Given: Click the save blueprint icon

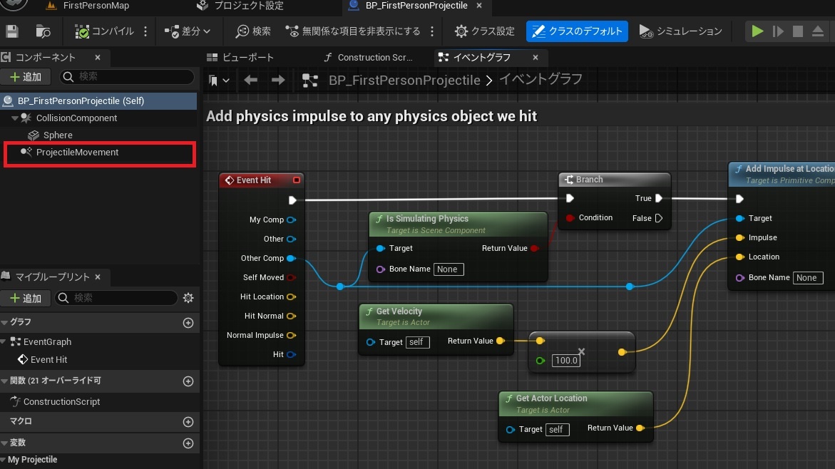Looking at the screenshot, I should pos(11,31).
